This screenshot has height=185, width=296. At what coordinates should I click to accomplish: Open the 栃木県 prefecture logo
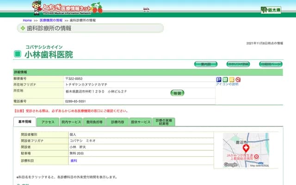[271, 10]
